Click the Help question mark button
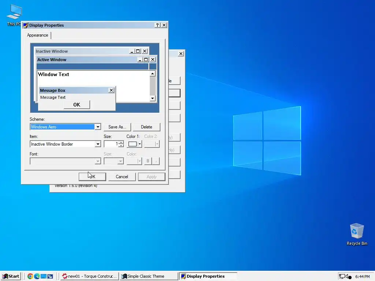The height and width of the screenshot is (281, 375). coord(157,25)
